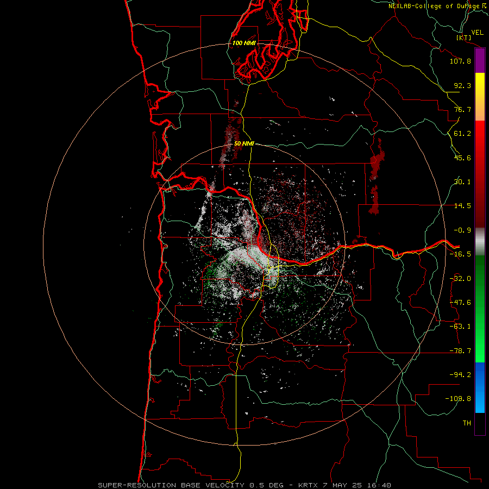489x489 pixels.
Task: Click the -94.2 velocity scale value
Action: tap(460, 374)
